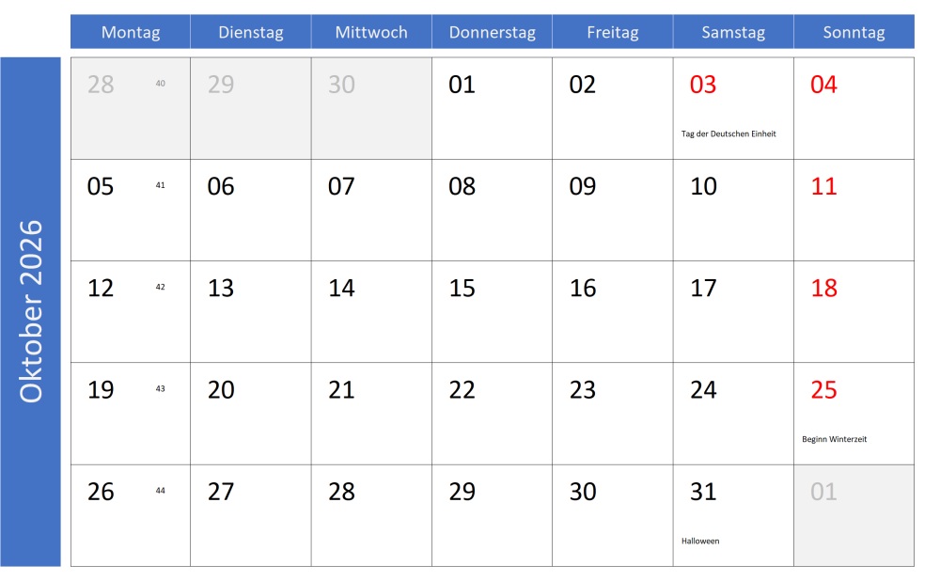This screenshot has width=940, height=581.
Task: Click the Oktober 2026 month label
Action: (x=32, y=311)
